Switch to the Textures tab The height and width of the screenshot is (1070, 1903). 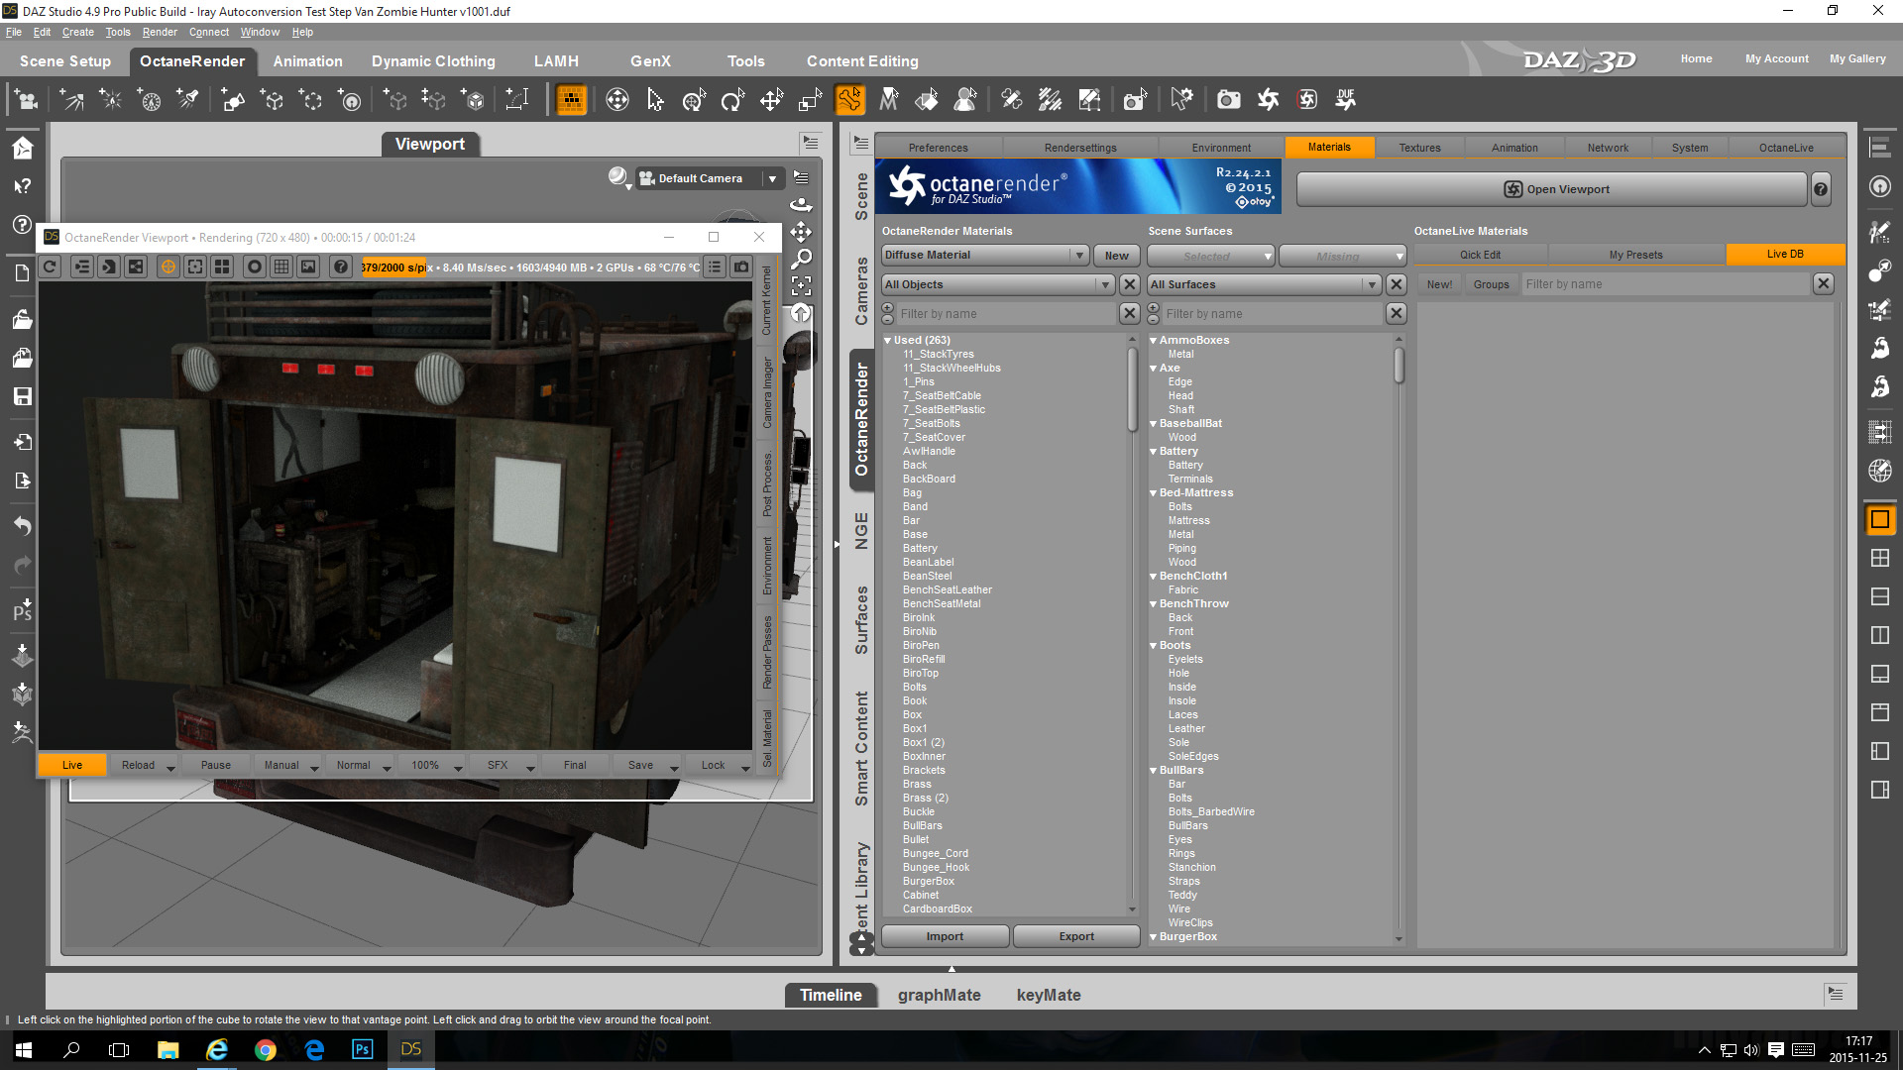click(x=1419, y=148)
